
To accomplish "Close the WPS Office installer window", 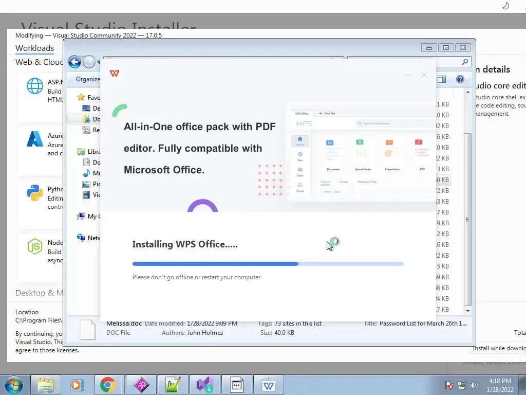I will pyautogui.click(x=424, y=75).
